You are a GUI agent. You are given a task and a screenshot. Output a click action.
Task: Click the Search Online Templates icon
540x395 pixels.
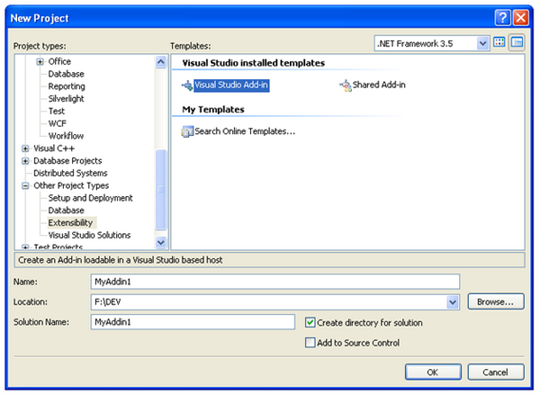tap(187, 131)
